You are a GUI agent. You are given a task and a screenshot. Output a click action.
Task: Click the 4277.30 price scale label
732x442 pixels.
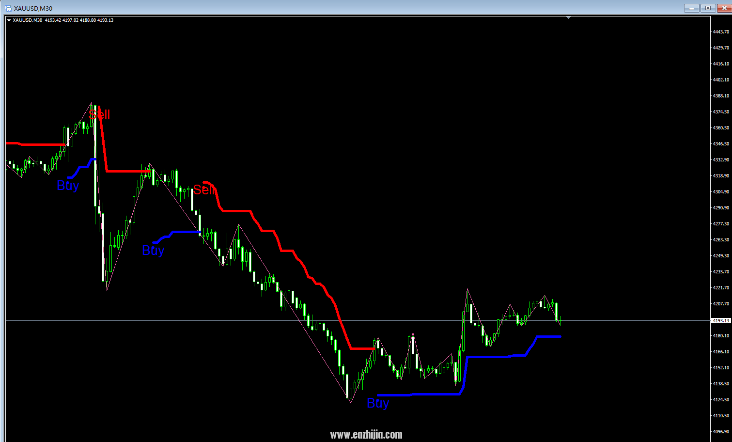(x=721, y=224)
